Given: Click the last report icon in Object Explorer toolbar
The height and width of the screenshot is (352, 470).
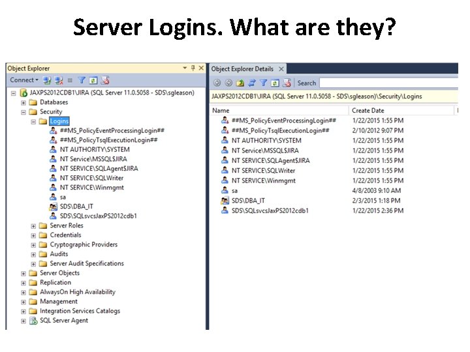Looking at the screenshot, I should click(105, 80).
